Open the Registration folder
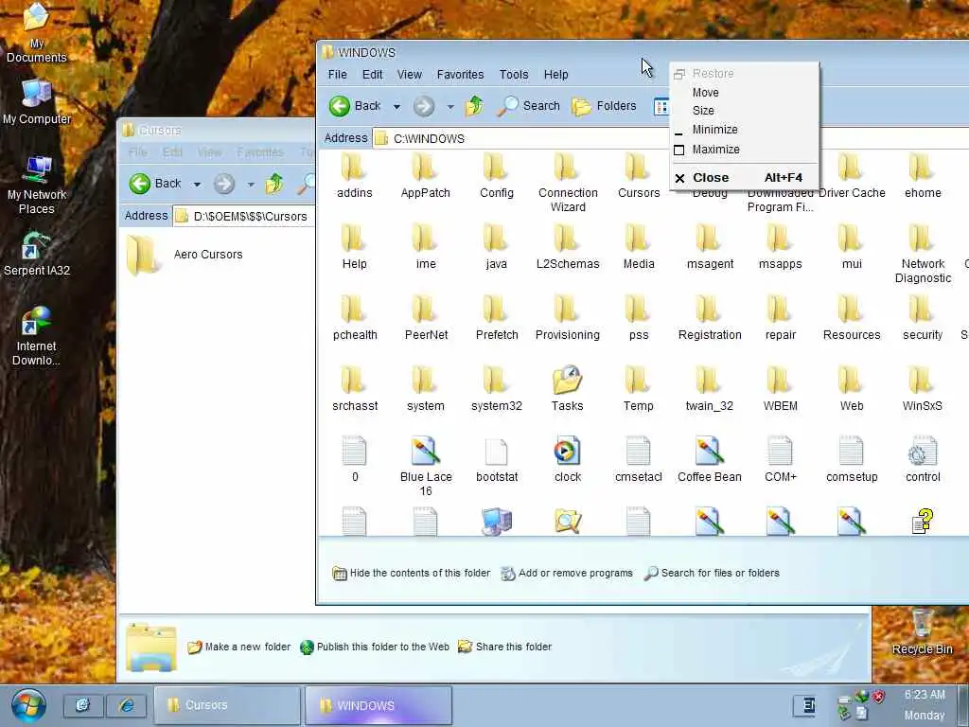 point(709,318)
